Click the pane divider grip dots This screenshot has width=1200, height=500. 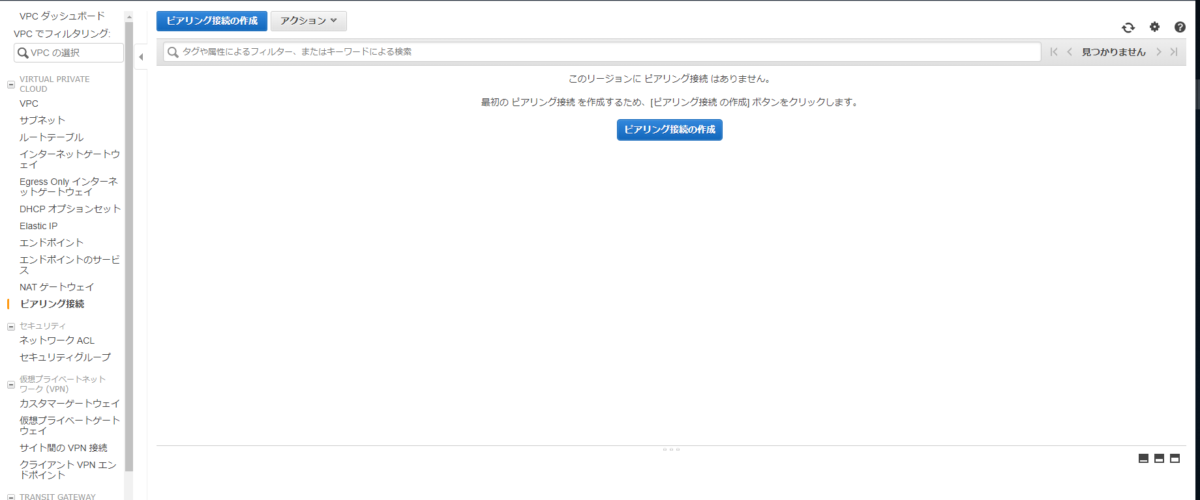pos(671,449)
